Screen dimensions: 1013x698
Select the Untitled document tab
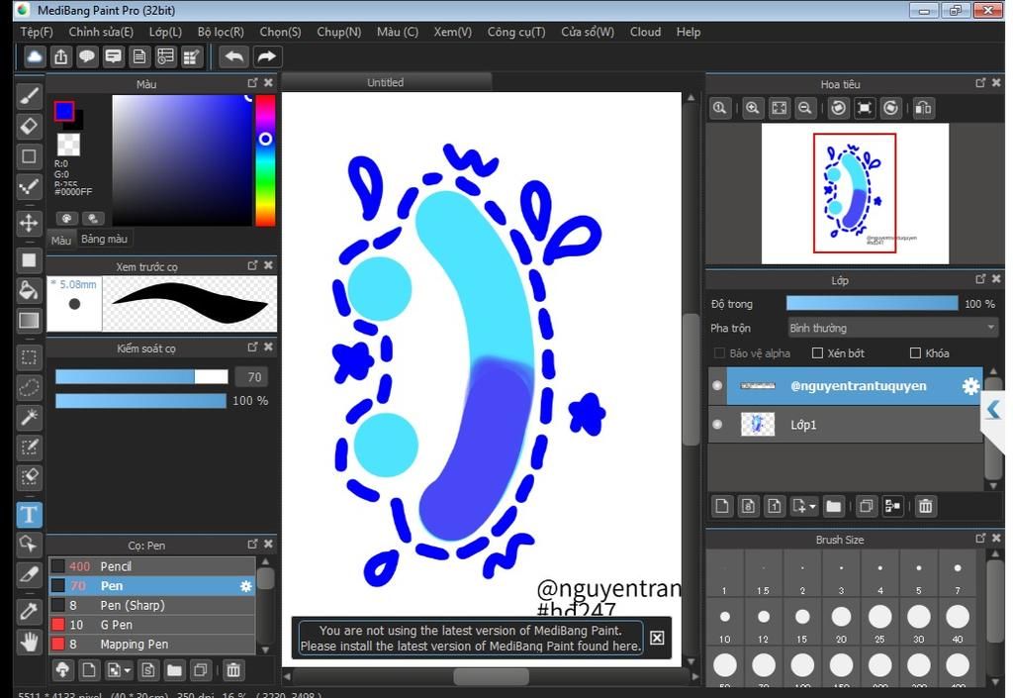pos(386,83)
